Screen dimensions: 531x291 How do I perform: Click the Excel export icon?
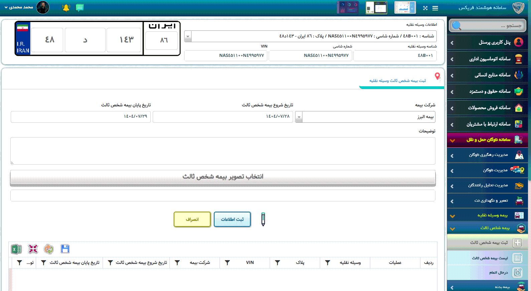[x=16, y=249]
